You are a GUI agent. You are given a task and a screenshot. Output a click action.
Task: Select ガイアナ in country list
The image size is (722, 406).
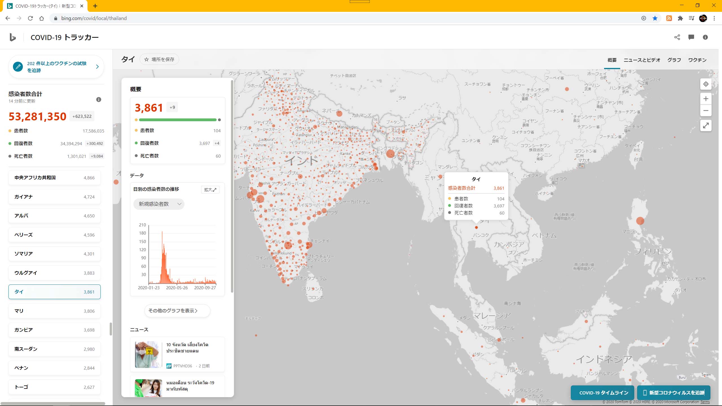[54, 197]
